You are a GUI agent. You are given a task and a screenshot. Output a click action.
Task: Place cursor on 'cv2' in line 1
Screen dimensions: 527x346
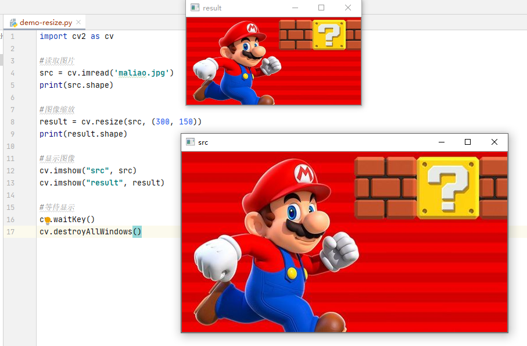79,36
